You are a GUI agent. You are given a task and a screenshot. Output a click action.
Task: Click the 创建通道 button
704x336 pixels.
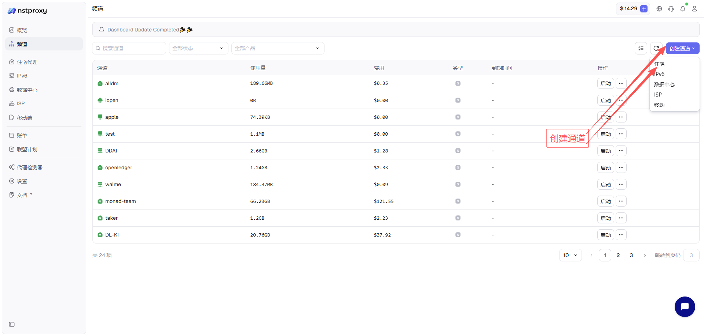(x=682, y=48)
